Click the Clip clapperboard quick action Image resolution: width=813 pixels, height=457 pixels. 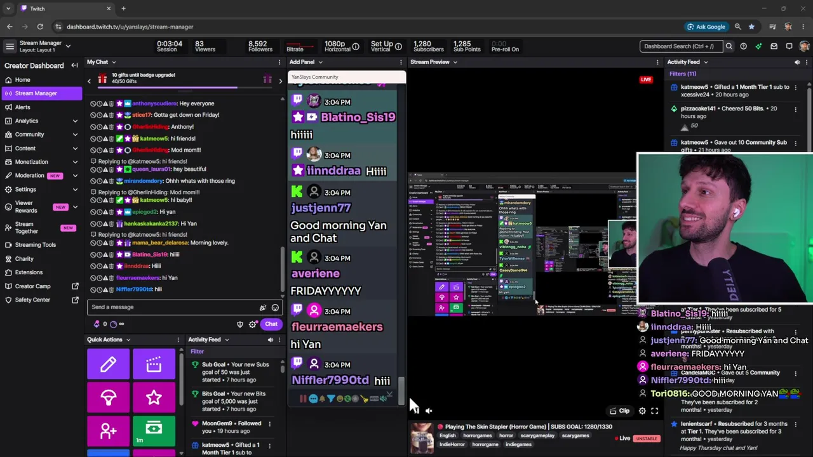(154, 364)
